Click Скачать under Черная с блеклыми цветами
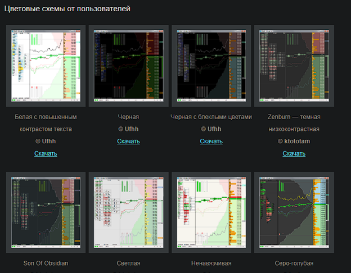 click(x=211, y=141)
